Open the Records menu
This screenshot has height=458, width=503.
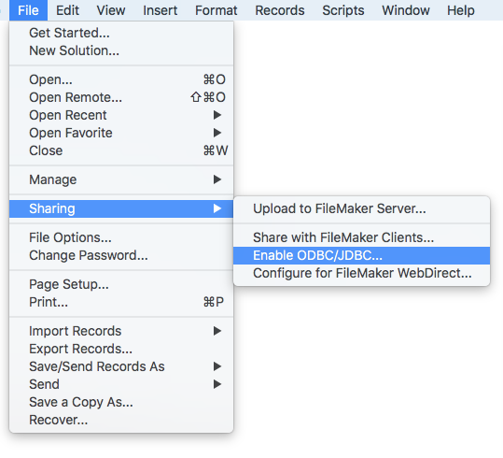click(280, 10)
